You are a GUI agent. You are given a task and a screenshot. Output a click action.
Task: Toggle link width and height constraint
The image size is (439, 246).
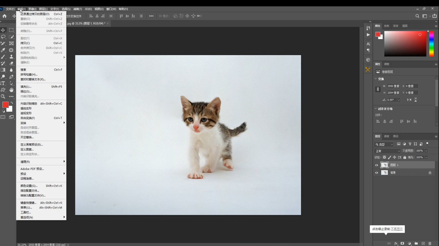click(378, 89)
